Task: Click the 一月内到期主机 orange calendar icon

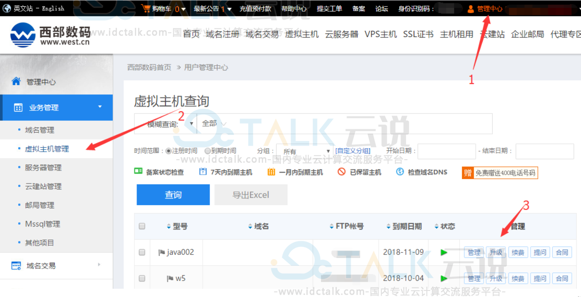Action: click(271, 171)
